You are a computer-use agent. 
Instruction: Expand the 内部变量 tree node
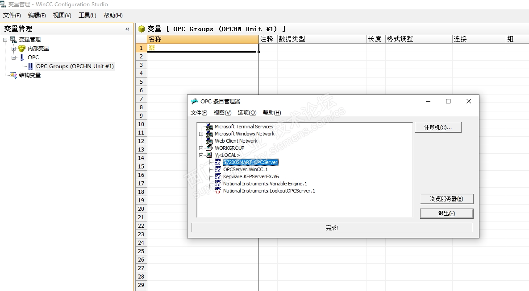click(13, 49)
